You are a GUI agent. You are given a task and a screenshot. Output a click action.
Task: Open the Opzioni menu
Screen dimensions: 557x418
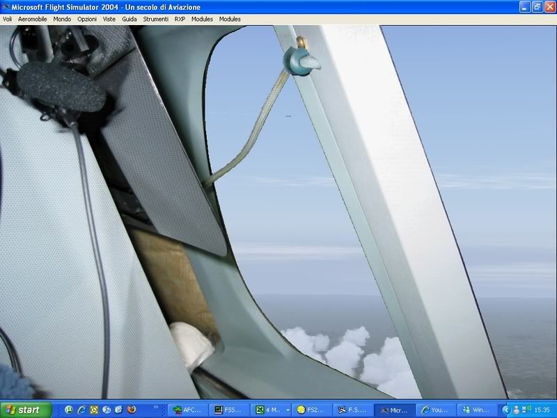point(87,20)
